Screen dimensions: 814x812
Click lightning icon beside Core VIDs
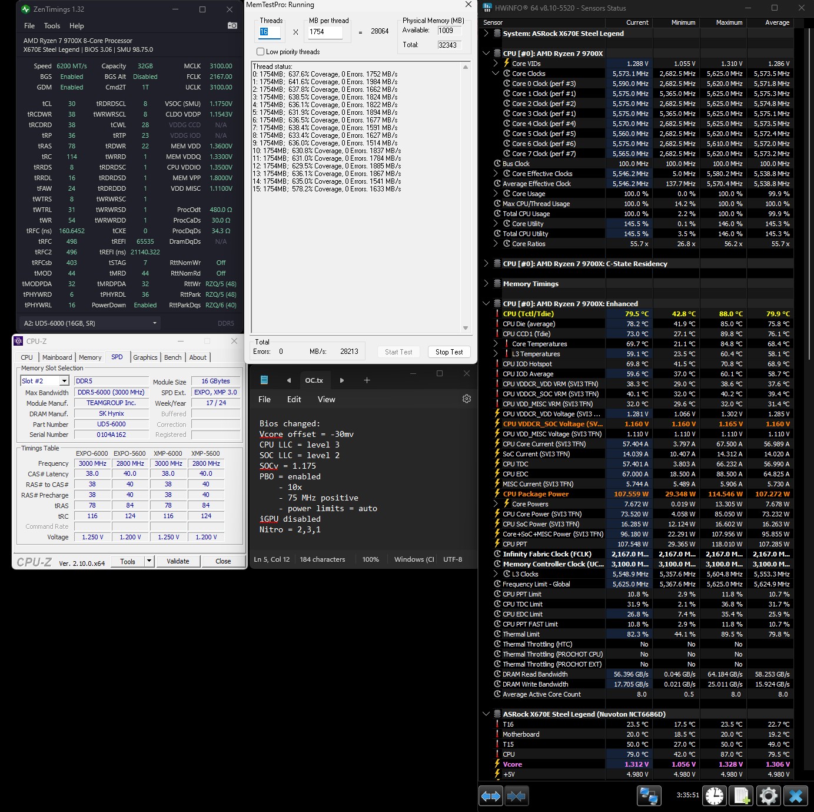click(506, 64)
